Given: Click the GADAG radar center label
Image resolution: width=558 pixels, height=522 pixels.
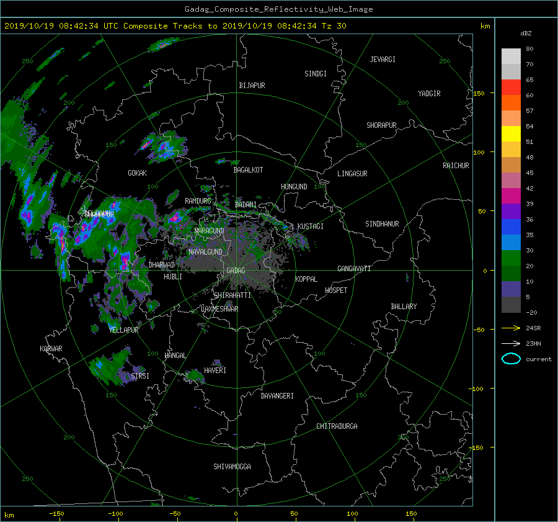Looking at the screenshot, I should click(236, 271).
